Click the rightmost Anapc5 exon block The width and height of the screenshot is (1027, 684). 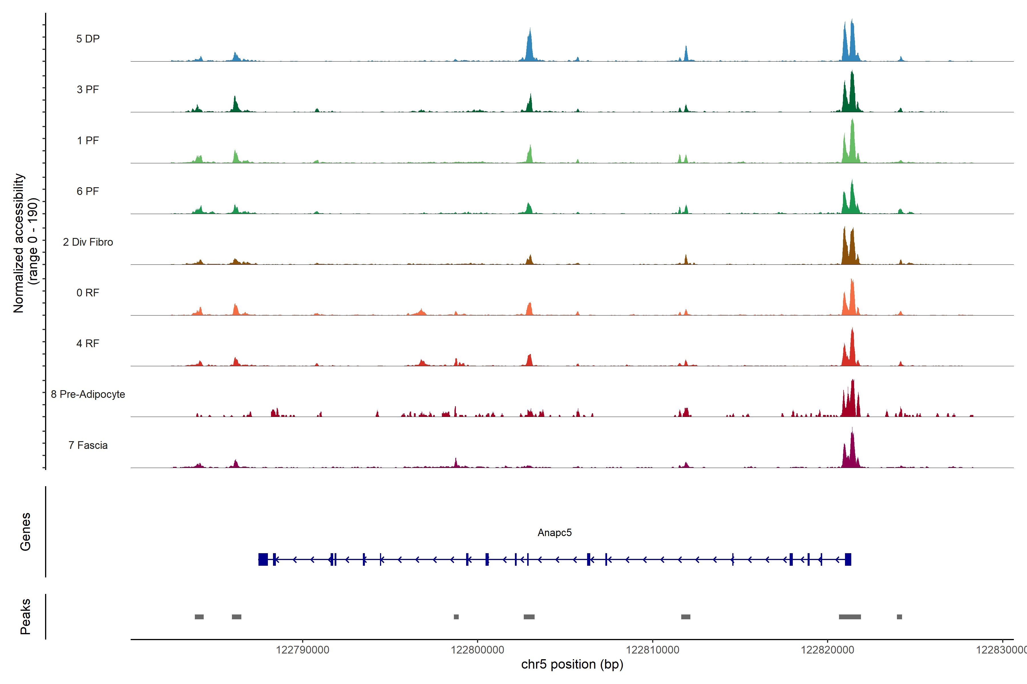tap(848, 559)
